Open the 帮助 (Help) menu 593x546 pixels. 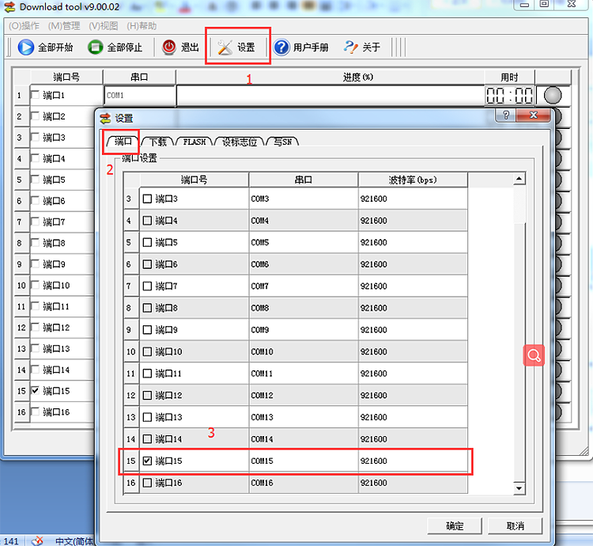(142, 26)
